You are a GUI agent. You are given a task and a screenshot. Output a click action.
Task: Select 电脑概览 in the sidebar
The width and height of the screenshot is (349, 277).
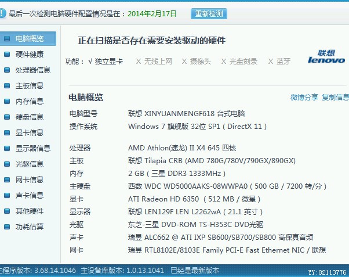tap(28, 38)
